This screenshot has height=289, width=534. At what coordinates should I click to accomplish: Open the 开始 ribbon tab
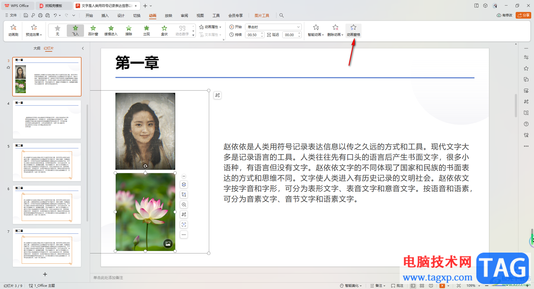pyautogui.click(x=89, y=16)
